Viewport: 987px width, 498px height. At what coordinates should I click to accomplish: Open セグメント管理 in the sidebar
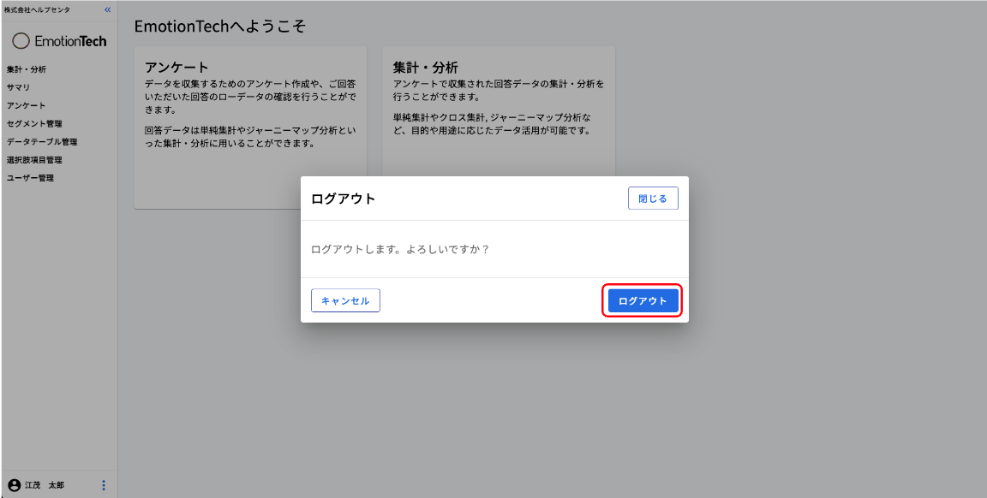(x=34, y=124)
